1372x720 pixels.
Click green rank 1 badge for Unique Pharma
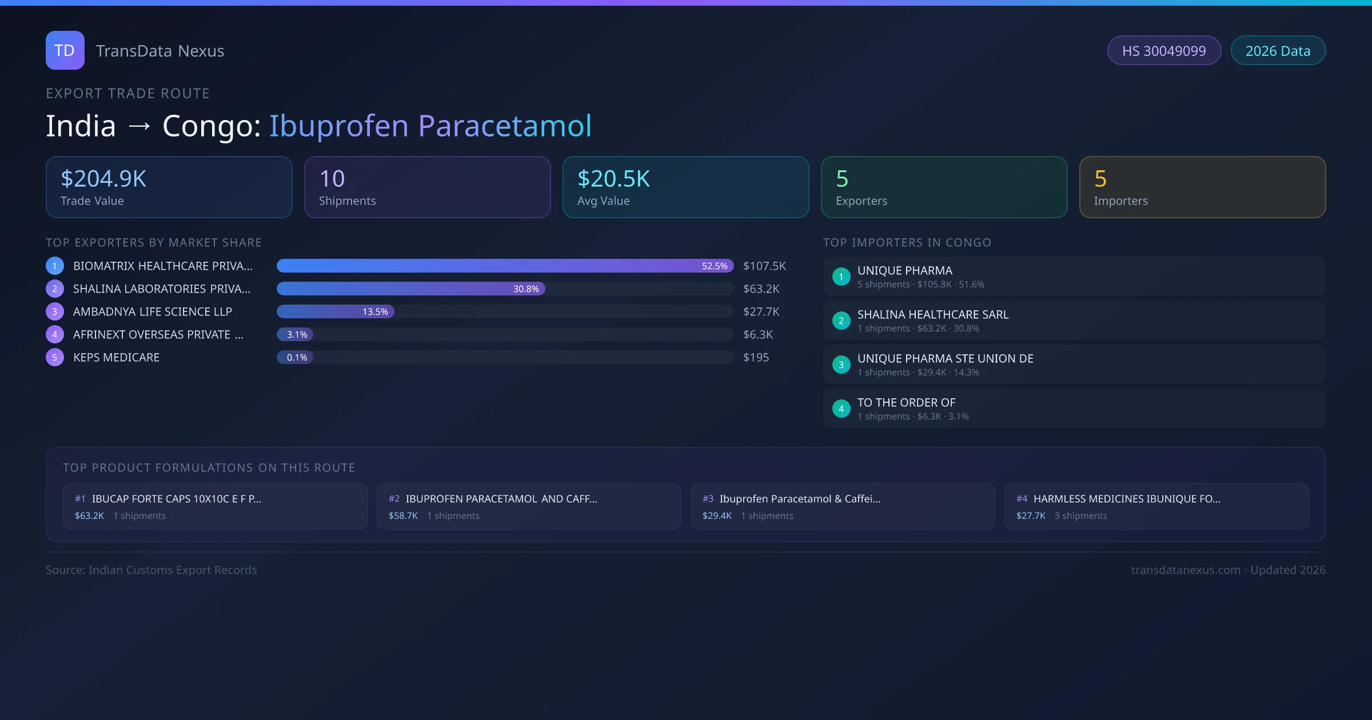click(x=841, y=277)
